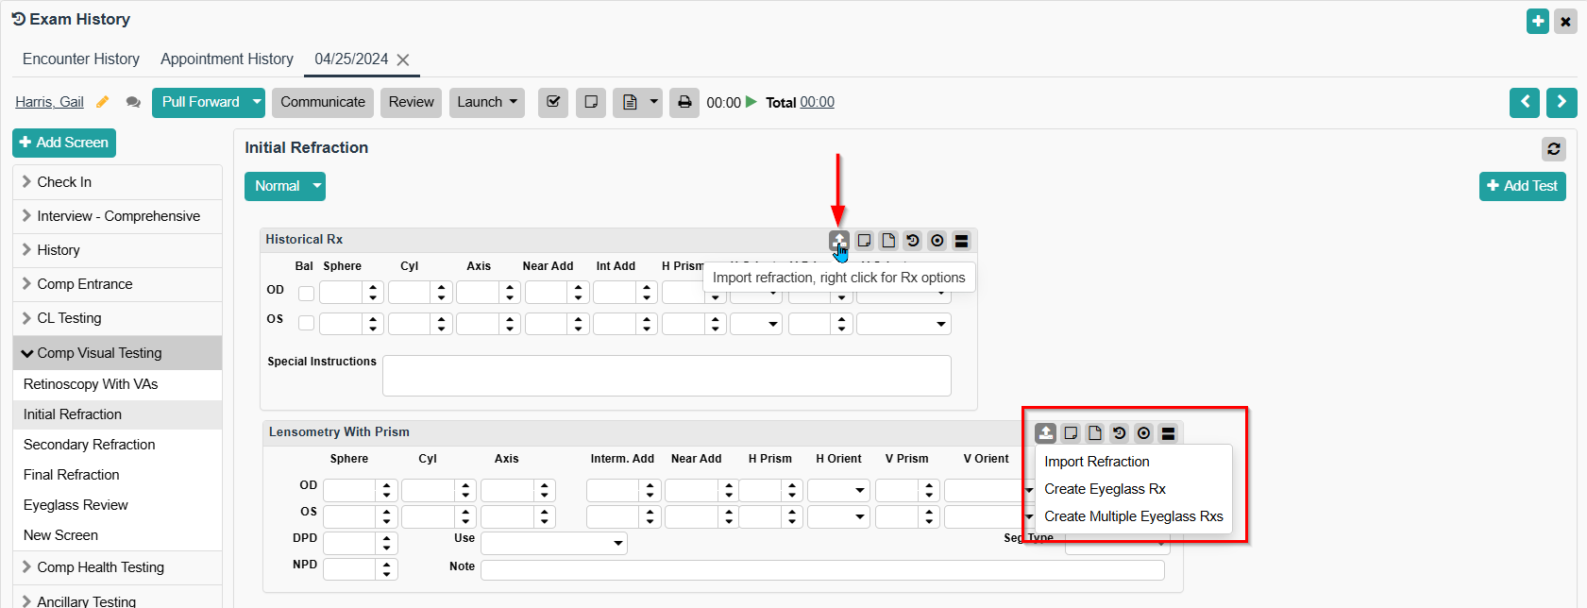Click the print icon in the toolbar

684,102
